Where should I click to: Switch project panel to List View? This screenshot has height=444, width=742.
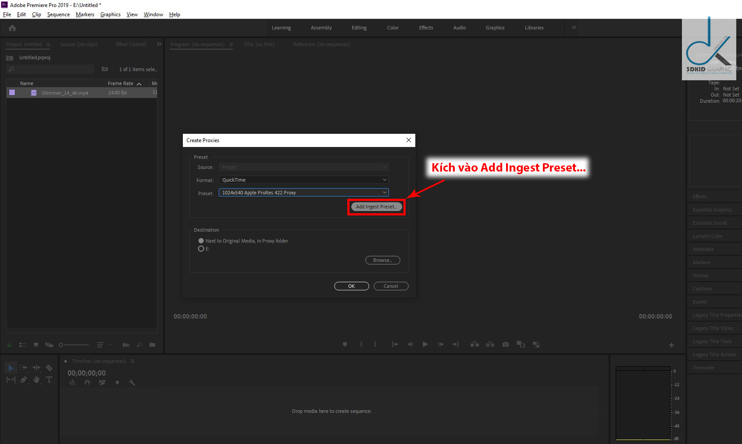(x=23, y=345)
